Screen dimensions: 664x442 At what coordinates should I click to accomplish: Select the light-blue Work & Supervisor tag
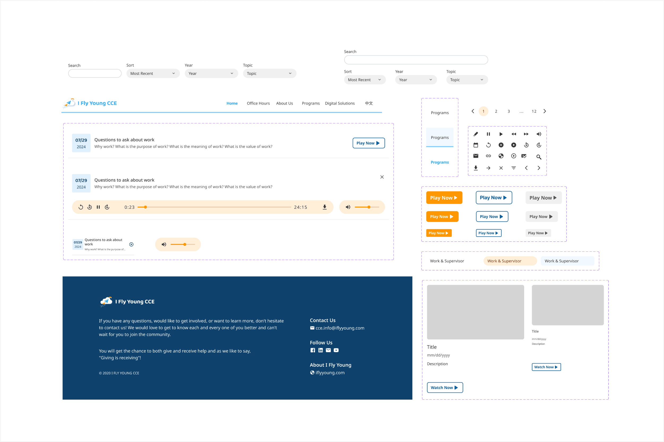(x=567, y=261)
